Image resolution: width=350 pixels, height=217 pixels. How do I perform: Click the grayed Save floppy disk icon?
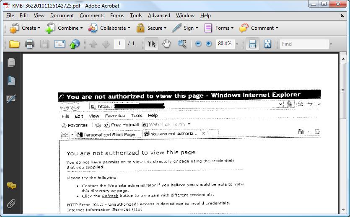coord(44,44)
